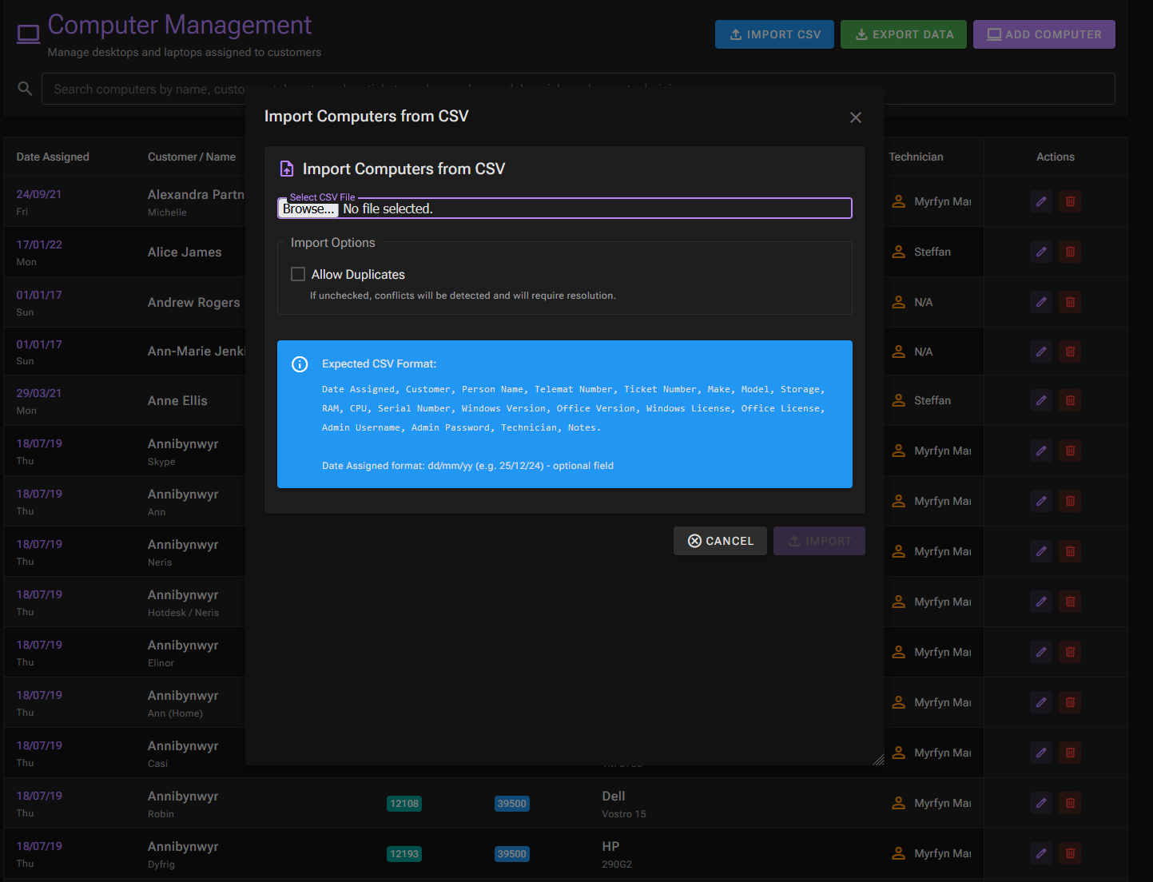
Task: Click the Import CSV button in the header
Action: pyautogui.click(x=774, y=34)
